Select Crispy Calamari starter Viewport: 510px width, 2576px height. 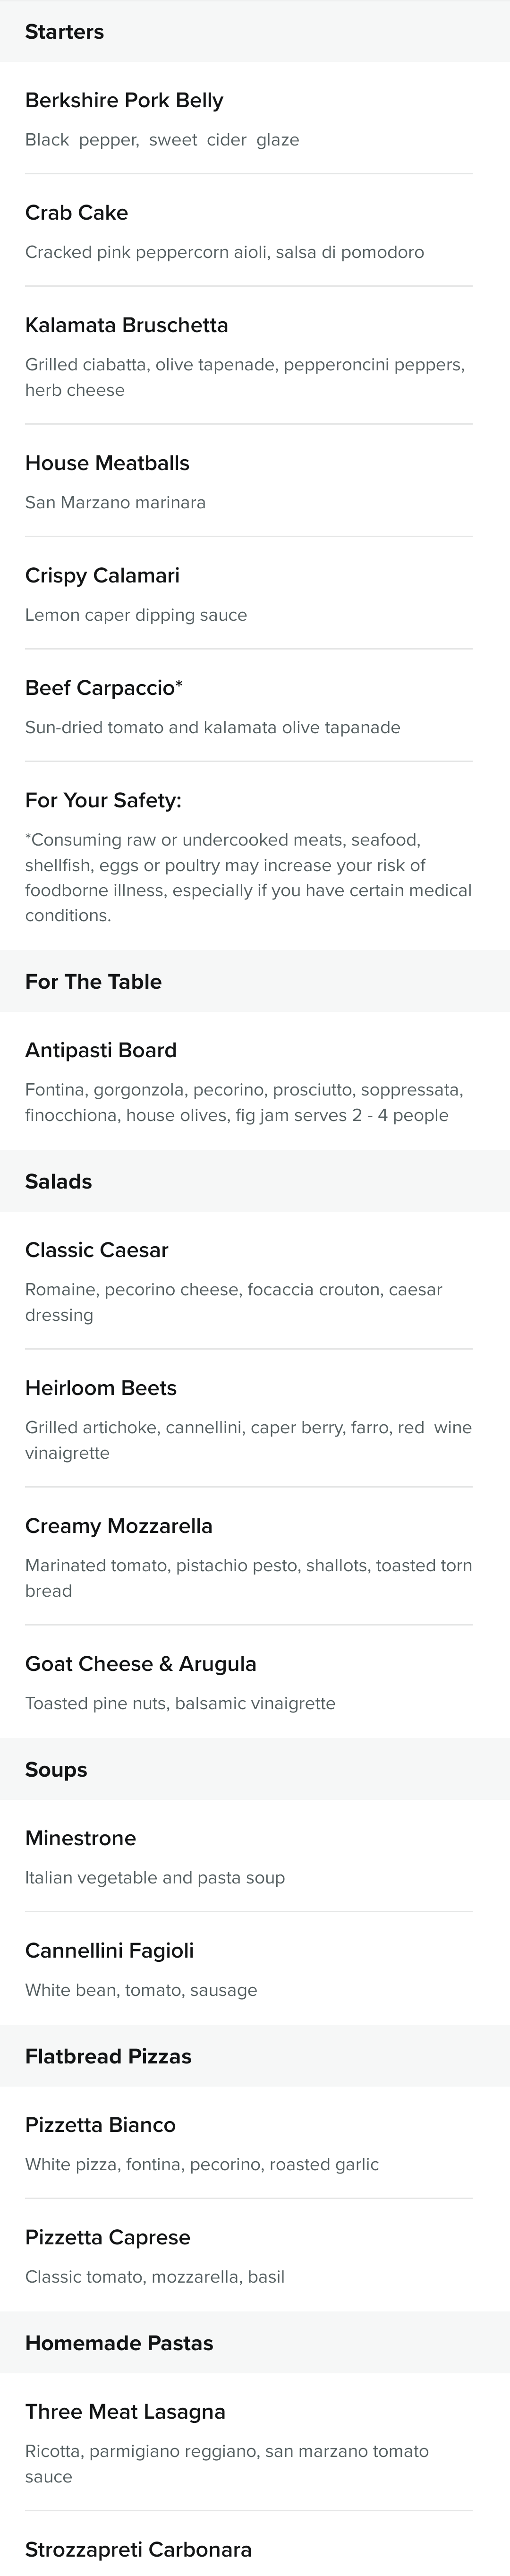pyautogui.click(x=255, y=593)
